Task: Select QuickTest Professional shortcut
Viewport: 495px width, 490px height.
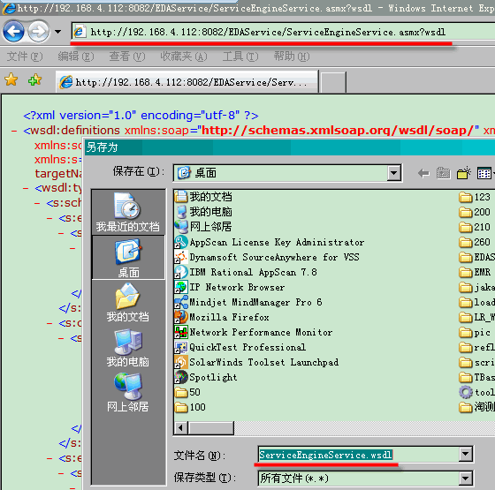Action: point(240,347)
